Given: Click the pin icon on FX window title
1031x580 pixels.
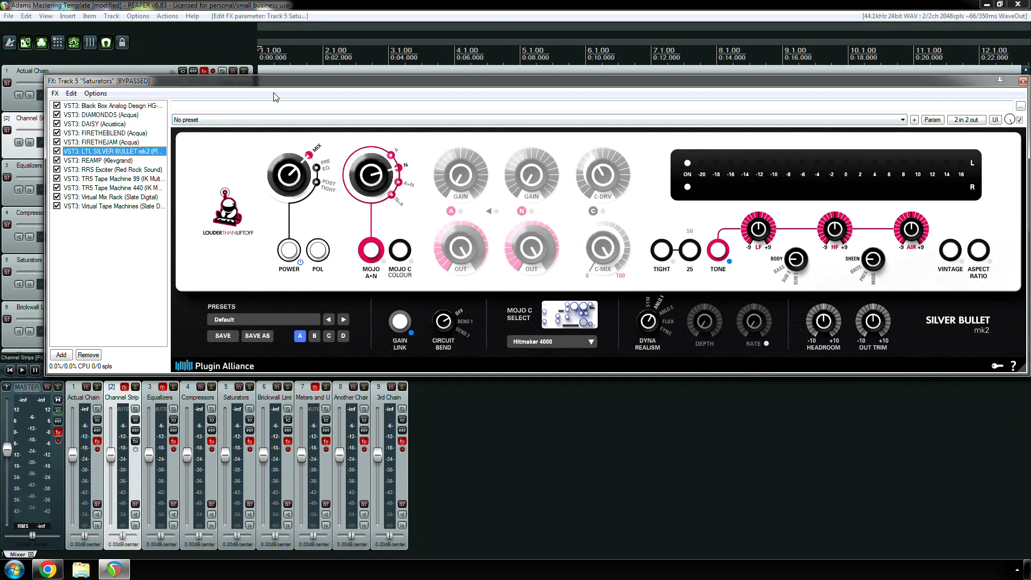Looking at the screenshot, I should click(x=1000, y=81).
